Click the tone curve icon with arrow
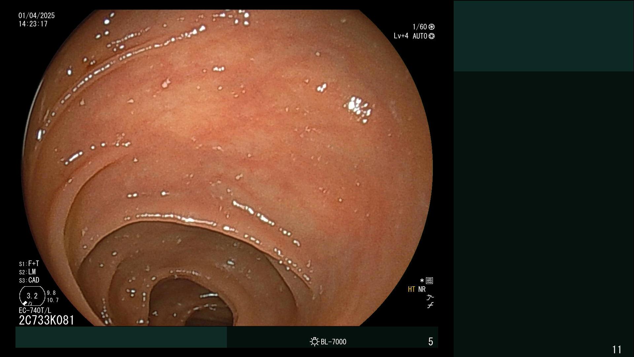Image resolution: width=634 pixels, height=357 pixels. [430, 297]
